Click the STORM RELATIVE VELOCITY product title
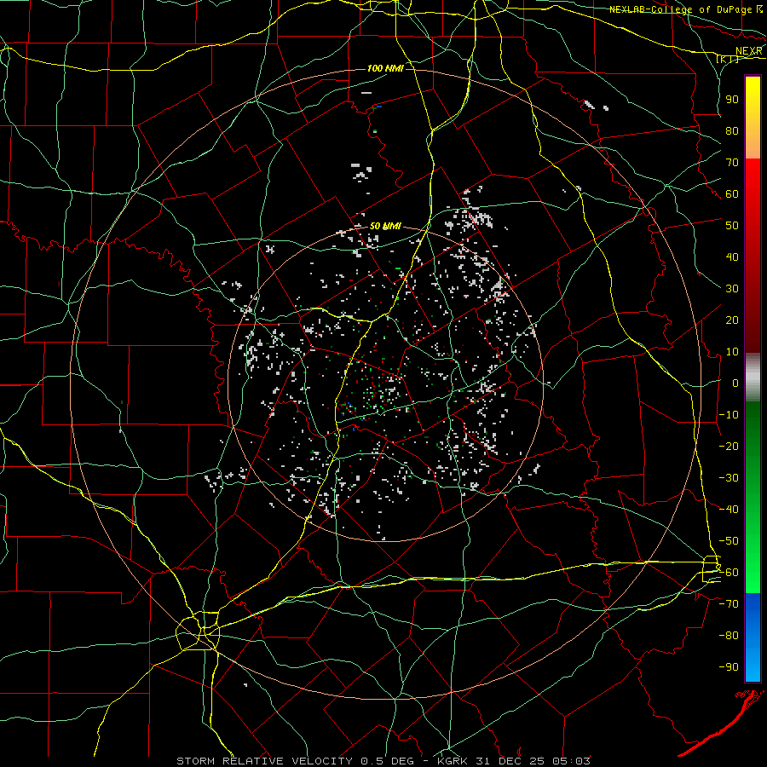Image resolution: width=767 pixels, height=767 pixels. pyautogui.click(x=267, y=761)
